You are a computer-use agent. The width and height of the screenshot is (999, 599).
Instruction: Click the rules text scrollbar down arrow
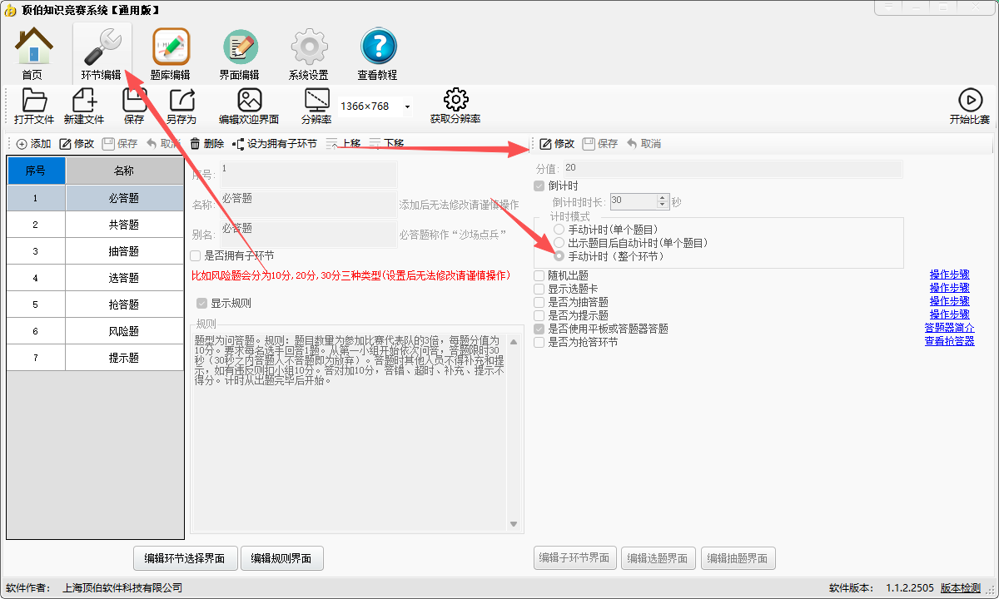(x=513, y=524)
